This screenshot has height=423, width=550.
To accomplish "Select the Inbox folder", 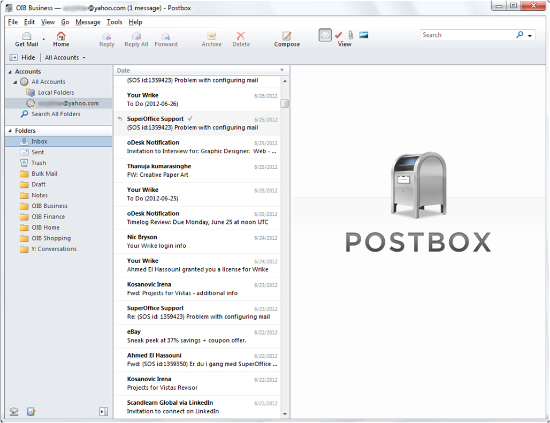I will (58, 141).
